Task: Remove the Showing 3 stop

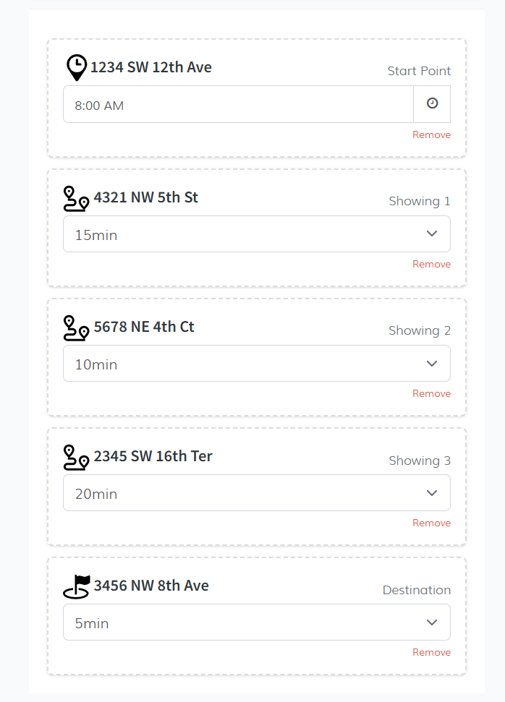Action: tap(431, 523)
